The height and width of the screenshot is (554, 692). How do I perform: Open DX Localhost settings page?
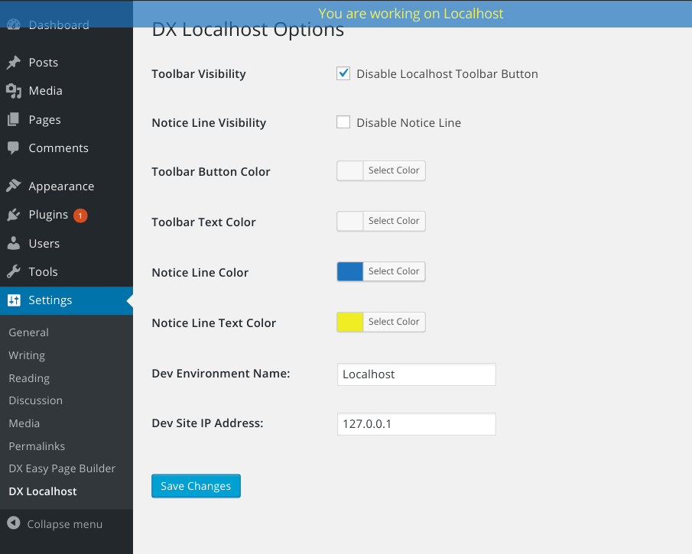pyautogui.click(x=43, y=491)
